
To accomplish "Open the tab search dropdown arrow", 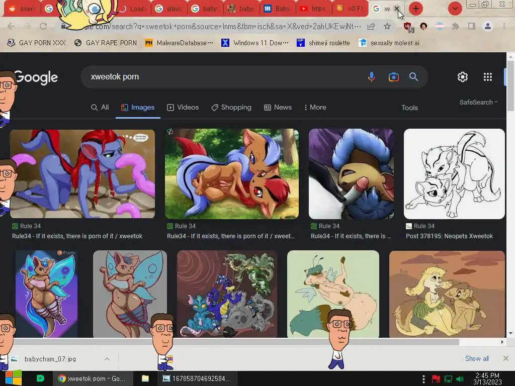I will click(455, 9).
